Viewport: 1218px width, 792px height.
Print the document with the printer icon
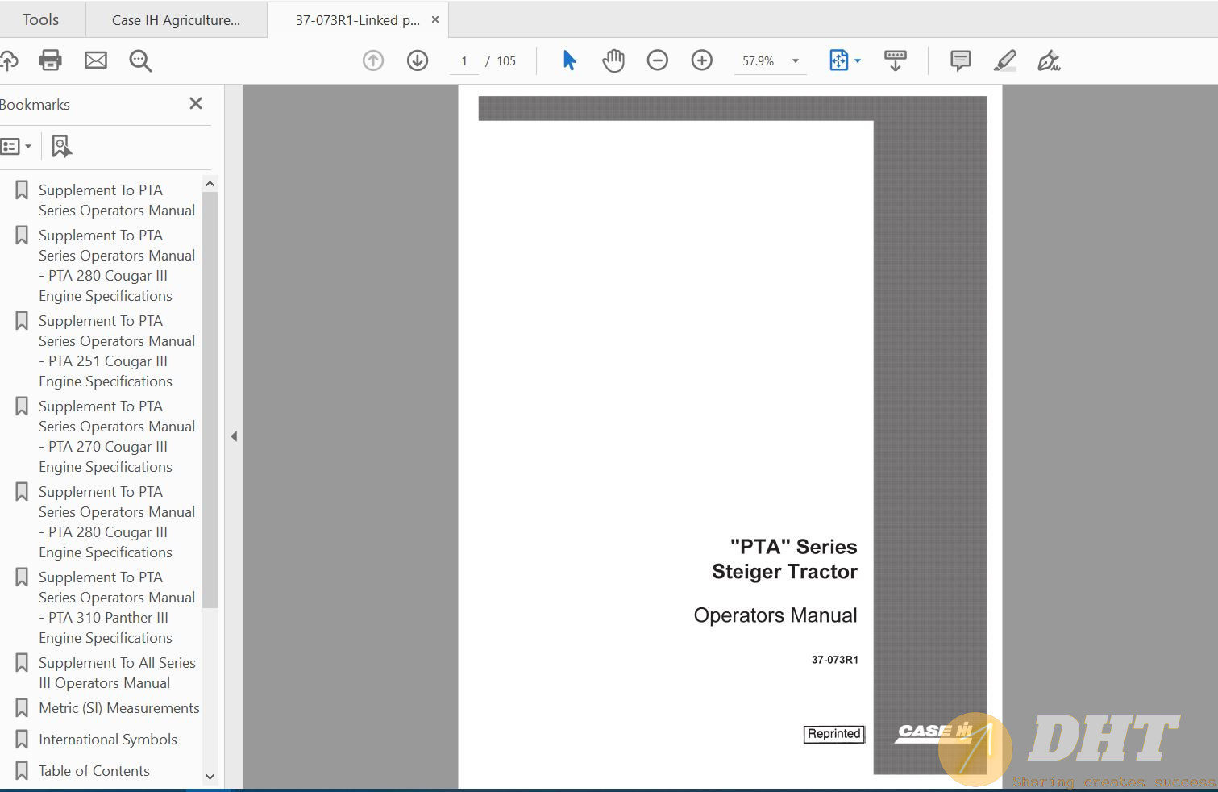51,60
